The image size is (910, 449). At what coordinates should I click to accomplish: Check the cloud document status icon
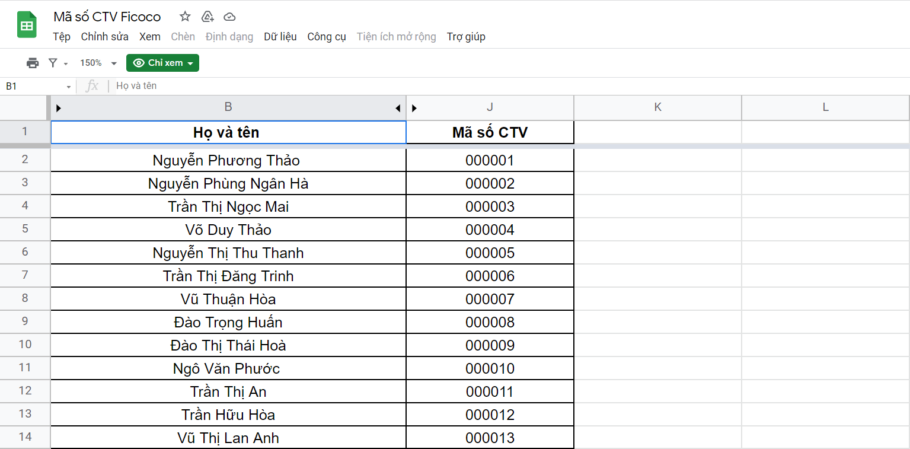pyautogui.click(x=229, y=17)
